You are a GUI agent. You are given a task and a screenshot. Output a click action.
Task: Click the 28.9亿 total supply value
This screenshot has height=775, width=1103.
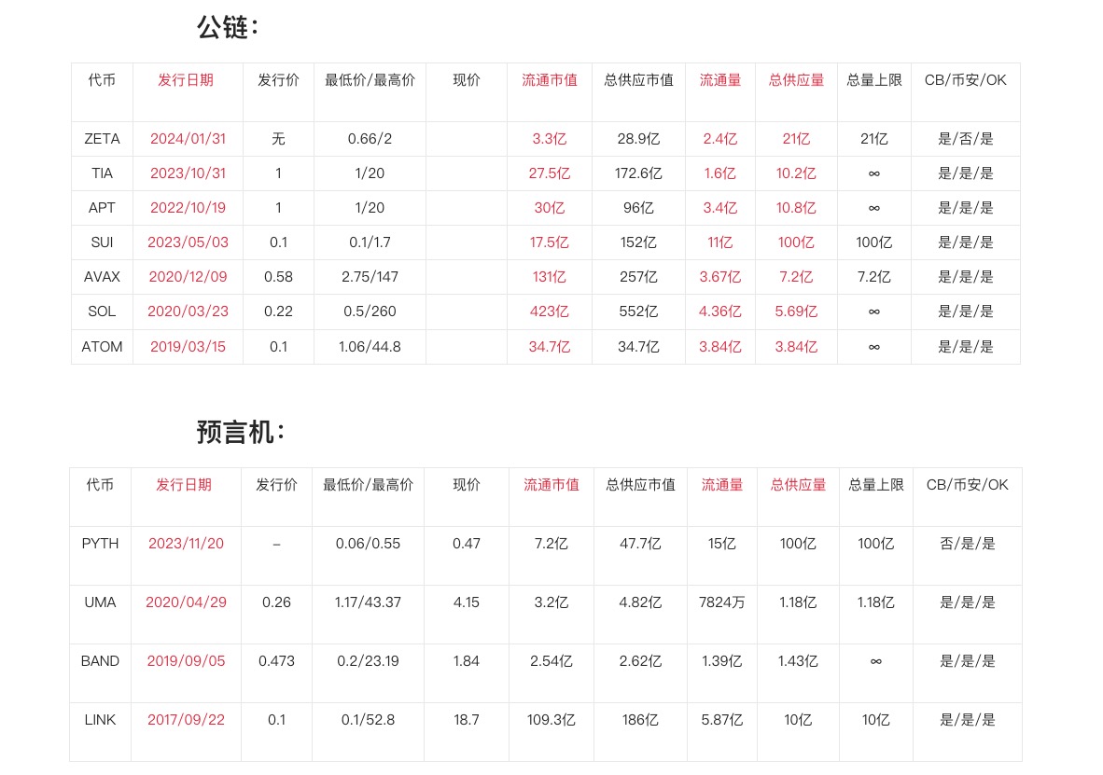pyautogui.click(x=638, y=139)
